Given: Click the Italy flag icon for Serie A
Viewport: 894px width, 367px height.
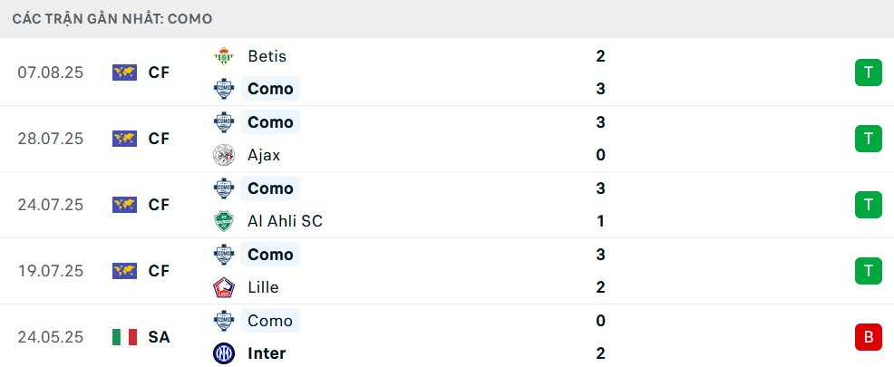Looking at the screenshot, I should pyautogui.click(x=124, y=337).
